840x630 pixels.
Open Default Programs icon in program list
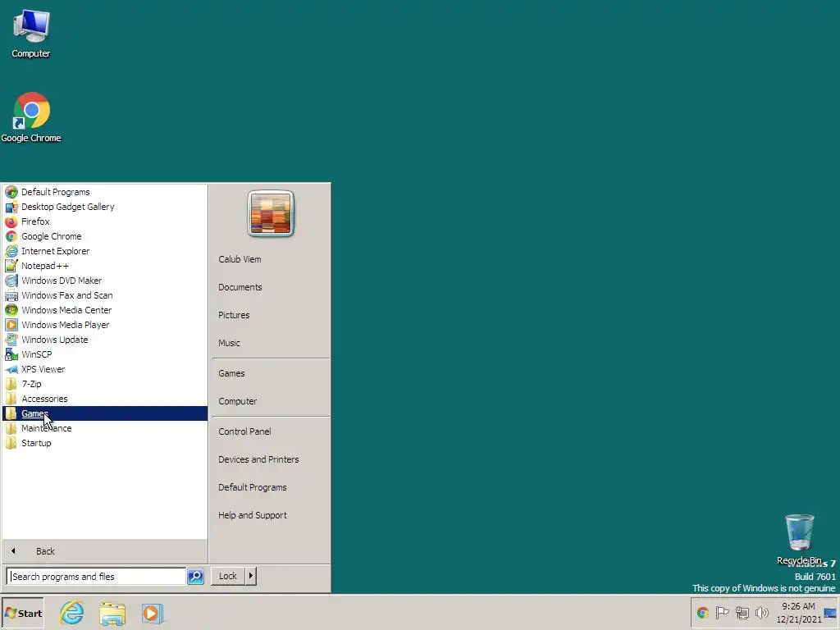pos(11,192)
